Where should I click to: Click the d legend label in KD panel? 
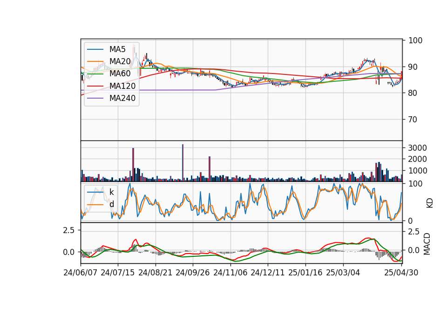click(x=111, y=204)
